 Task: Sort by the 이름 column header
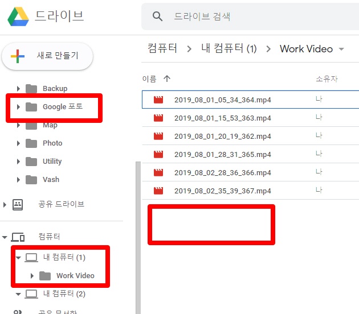149,79
